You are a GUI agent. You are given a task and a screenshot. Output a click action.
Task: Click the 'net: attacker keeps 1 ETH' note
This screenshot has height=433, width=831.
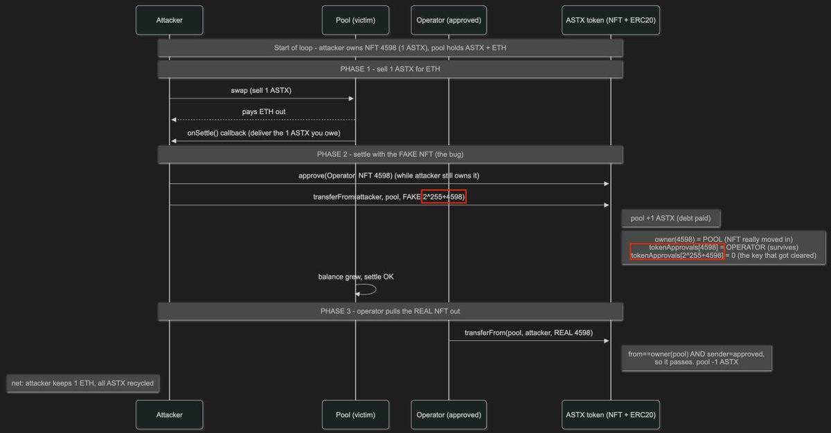(x=82, y=383)
